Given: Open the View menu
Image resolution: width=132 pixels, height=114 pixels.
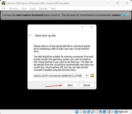Looking at the screenshot, I should coord(24,9).
